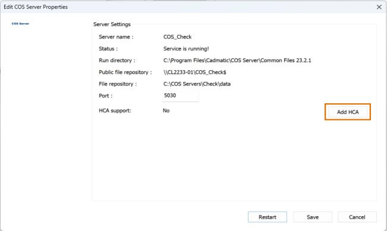
Task: Close the Edit COS Server Properties dialog
Action: pos(379,7)
